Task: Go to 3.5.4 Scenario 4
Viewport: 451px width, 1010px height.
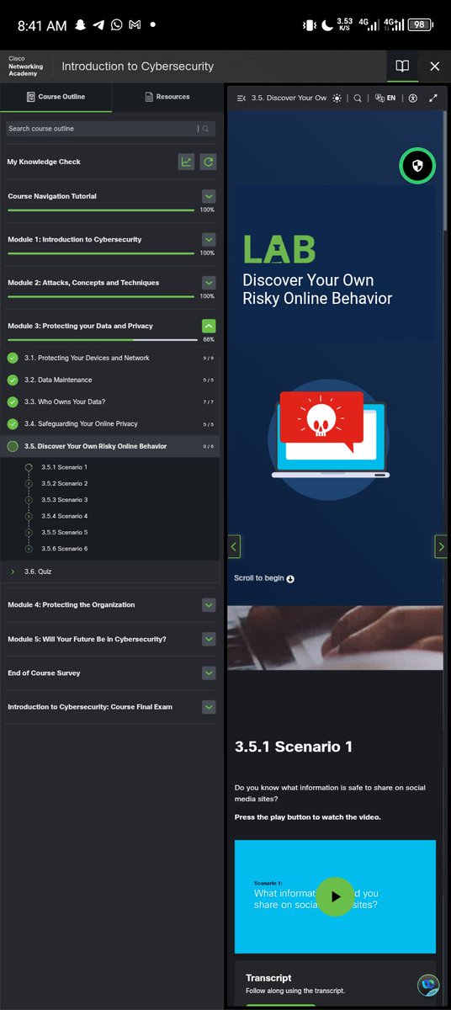Action: [65, 516]
